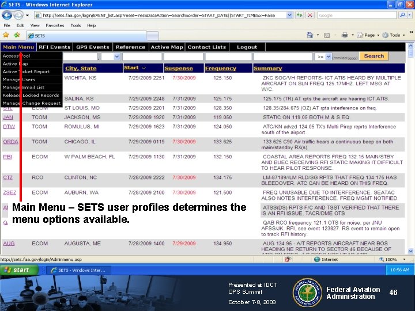Open the CTZ event link
415x311 pixels.
point(7,177)
